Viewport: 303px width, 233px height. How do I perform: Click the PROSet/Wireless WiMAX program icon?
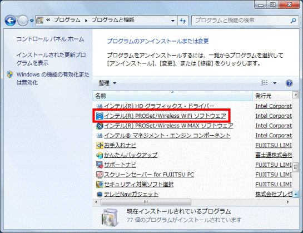click(x=100, y=126)
